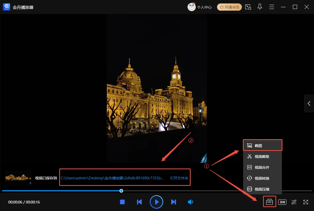The image size is (314, 211).
Task: Mute the volume speaker icon
Action: click(x=190, y=202)
